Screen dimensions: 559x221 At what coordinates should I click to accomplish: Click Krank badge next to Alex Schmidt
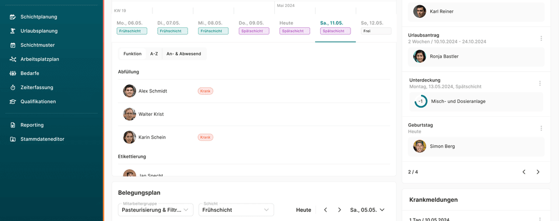click(206, 91)
